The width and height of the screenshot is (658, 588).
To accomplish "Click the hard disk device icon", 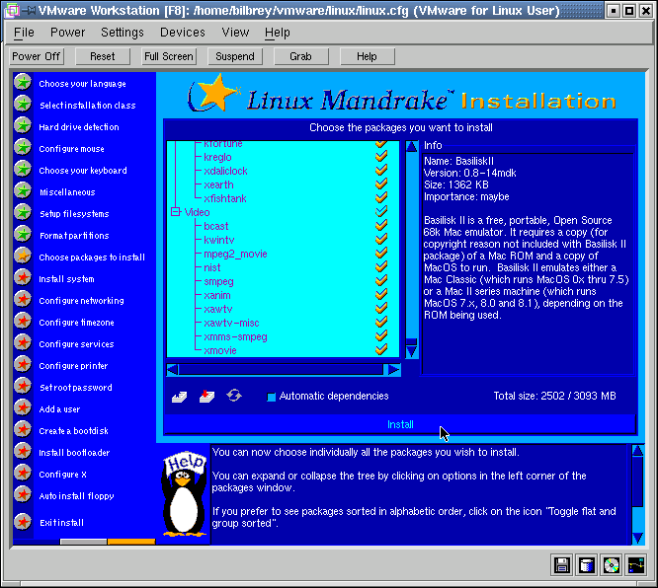I will [587, 565].
